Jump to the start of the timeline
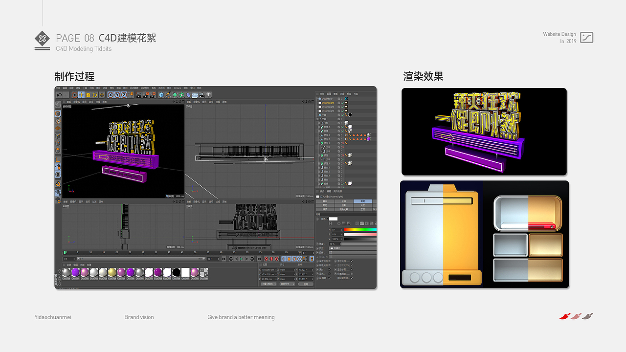The image size is (626, 352). tap(224, 259)
